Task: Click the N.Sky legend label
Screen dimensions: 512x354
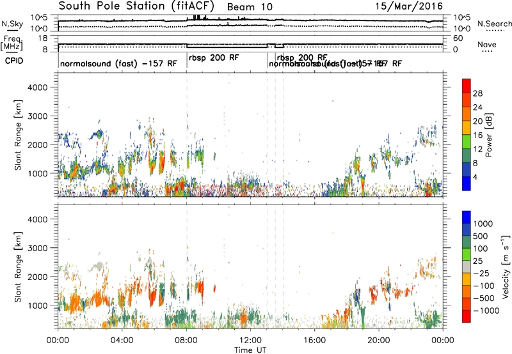Action: click(x=12, y=24)
